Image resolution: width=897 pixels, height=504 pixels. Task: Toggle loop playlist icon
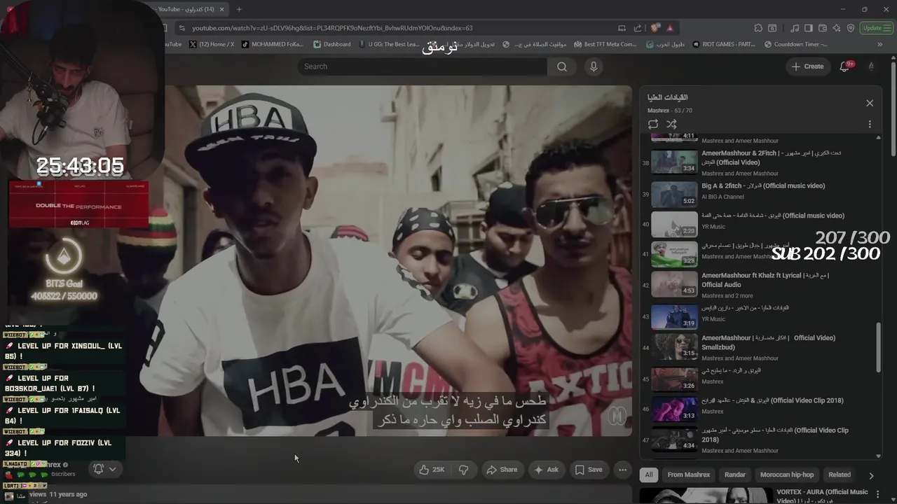(x=653, y=124)
